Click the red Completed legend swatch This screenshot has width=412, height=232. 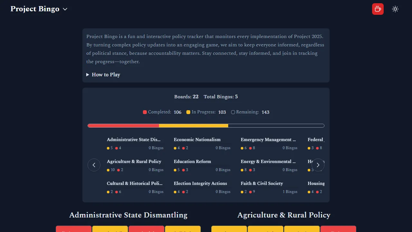coord(145,112)
